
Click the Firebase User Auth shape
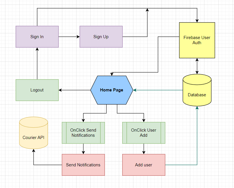[197, 40]
